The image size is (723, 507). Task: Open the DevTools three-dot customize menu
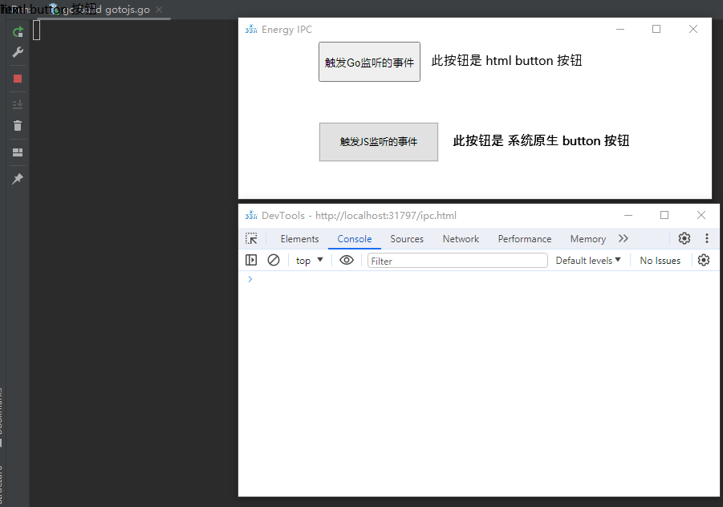point(706,238)
